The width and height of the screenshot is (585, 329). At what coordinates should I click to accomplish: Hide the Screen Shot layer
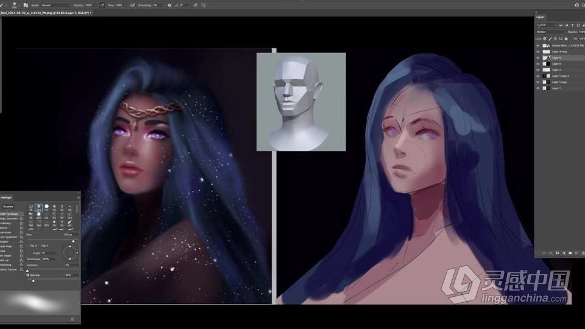coord(538,46)
